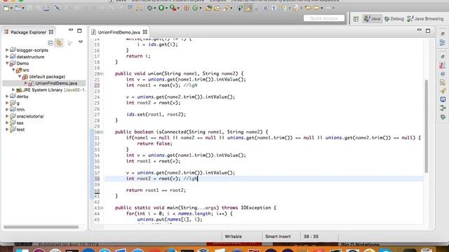Click the Package Explorer horizontal scrollbar

41,227
